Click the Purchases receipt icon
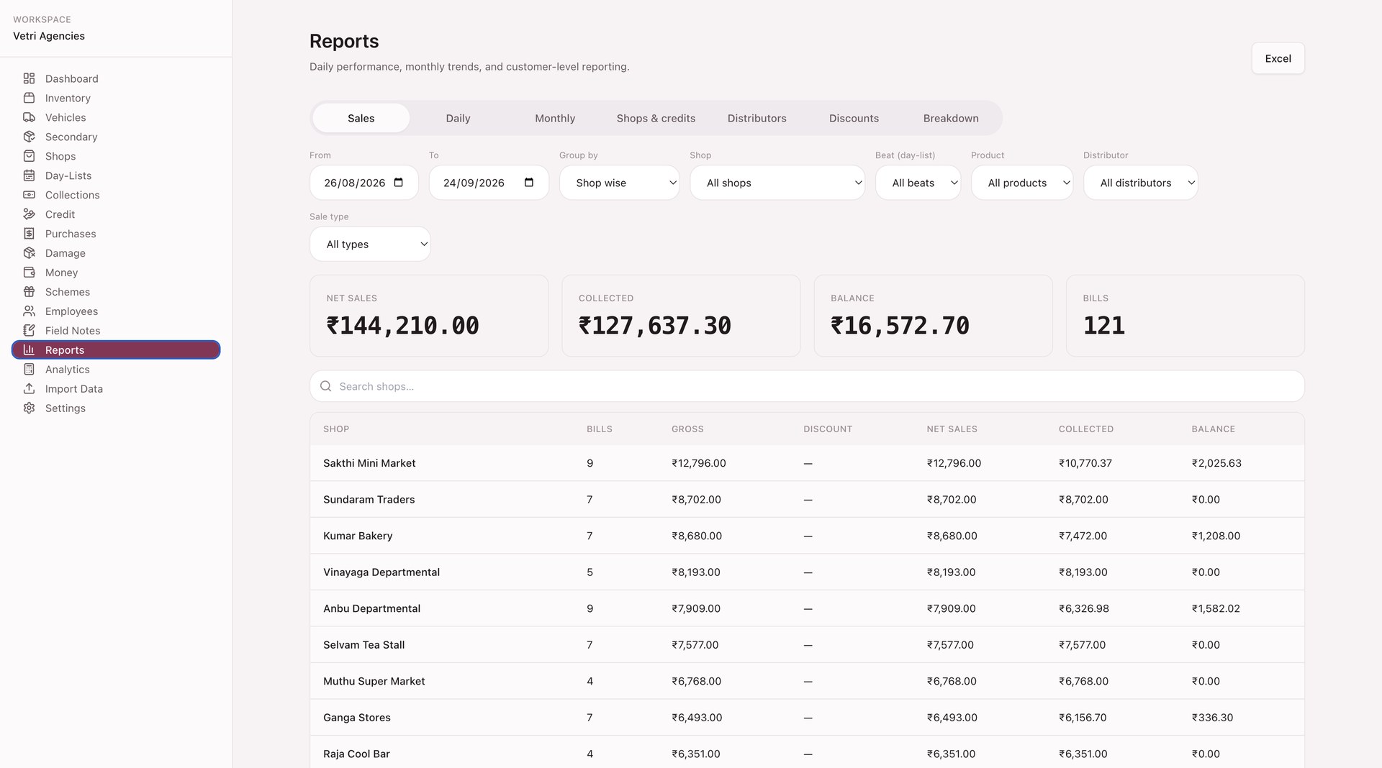This screenshot has width=1382, height=768. coord(29,234)
